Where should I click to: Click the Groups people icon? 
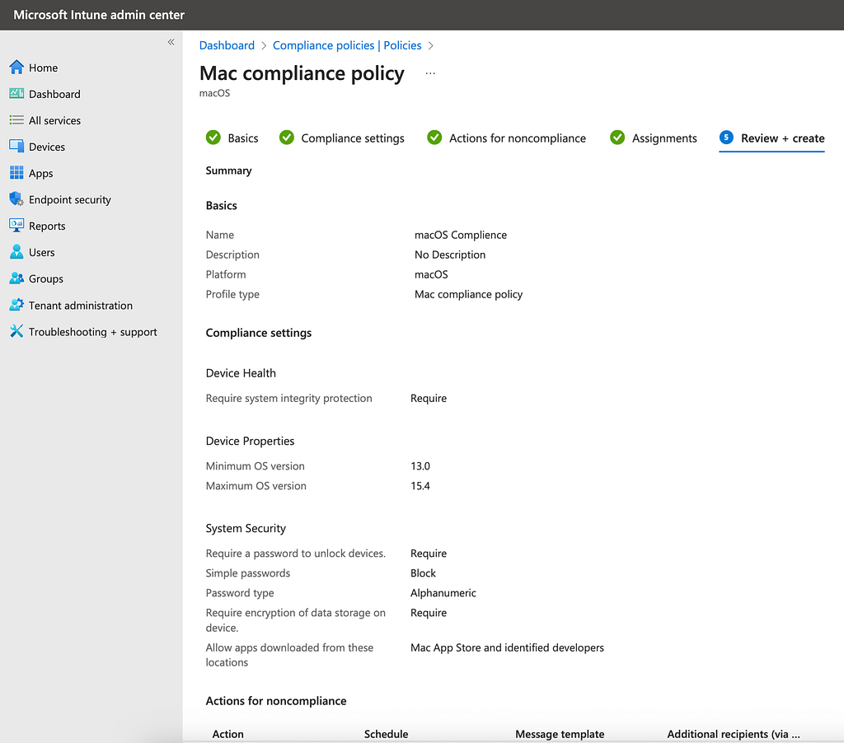[16, 278]
